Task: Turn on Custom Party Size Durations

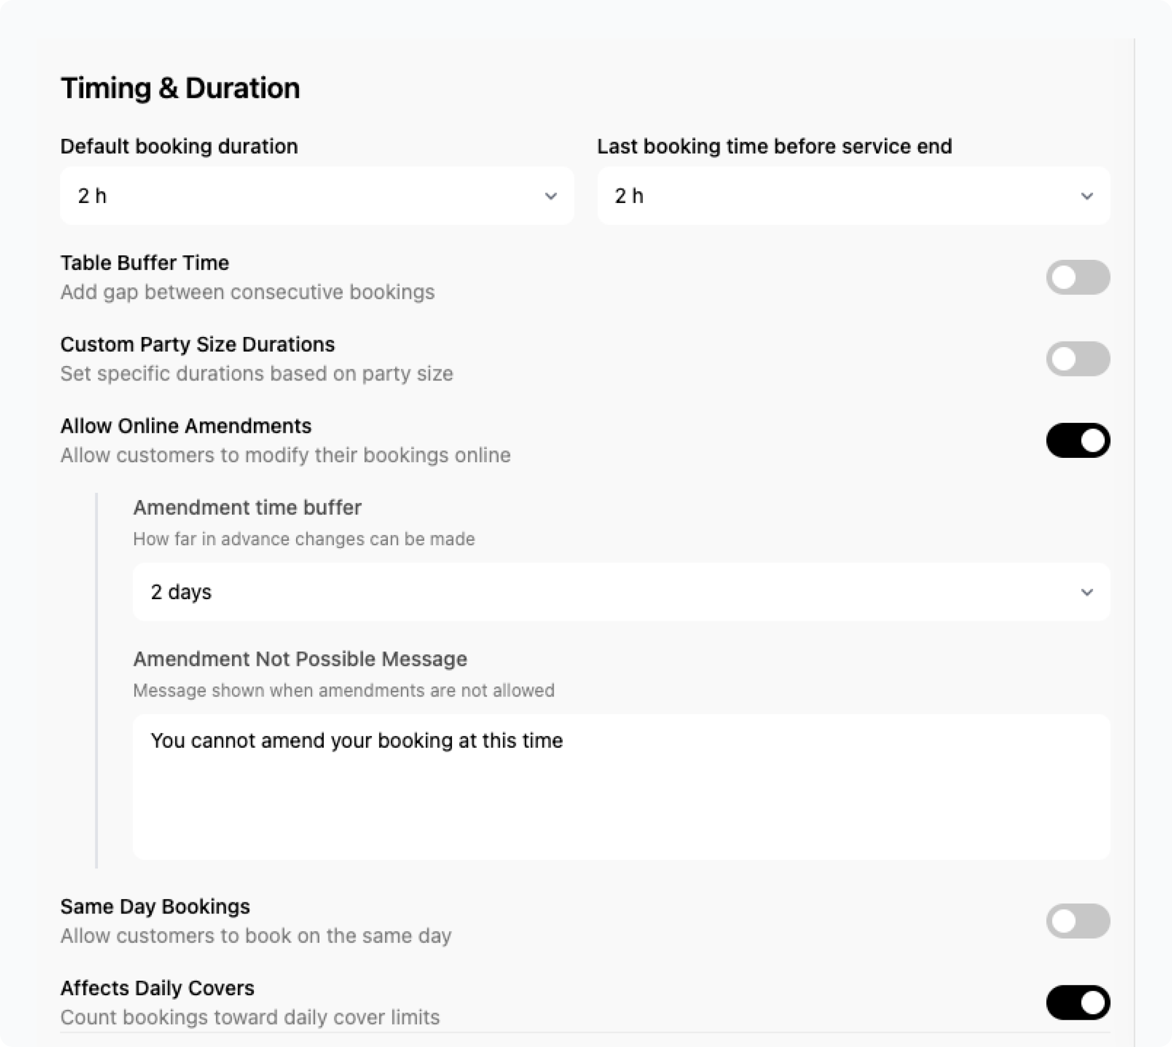Action: pyautogui.click(x=1077, y=359)
